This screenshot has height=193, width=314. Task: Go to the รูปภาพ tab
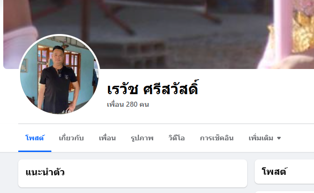[142, 138]
